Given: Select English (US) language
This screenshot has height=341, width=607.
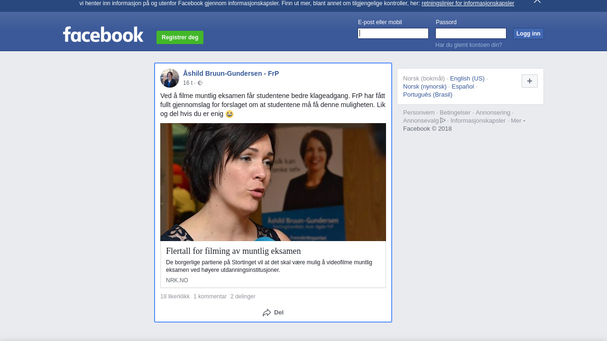Looking at the screenshot, I should coord(467,79).
